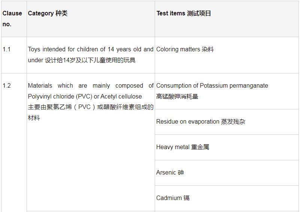The height and width of the screenshot is (212, 300).
Task: Select the "Residue on evaporation 蒸发残杂" row
Action: coord(201,122)
